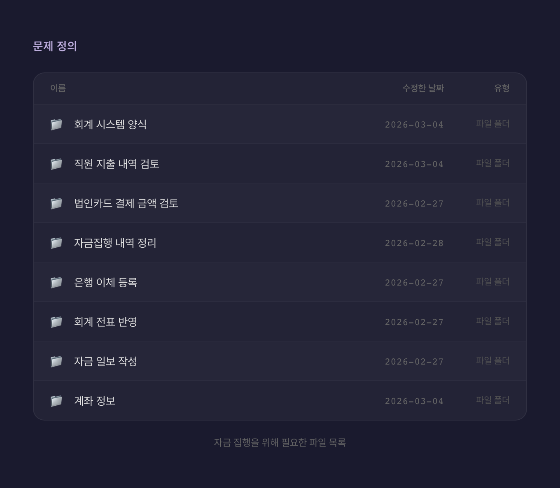Click the folder icon beside 자금 일보 작성

coord(56,361)
